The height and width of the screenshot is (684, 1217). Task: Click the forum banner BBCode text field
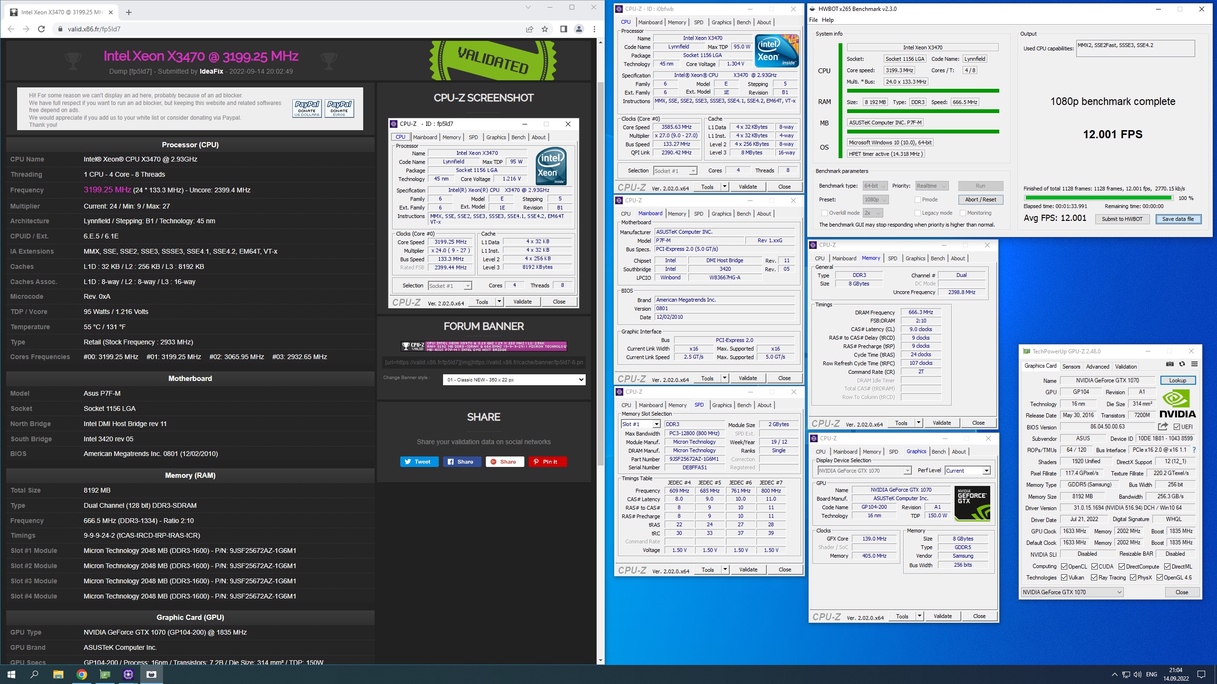[483, 362]
